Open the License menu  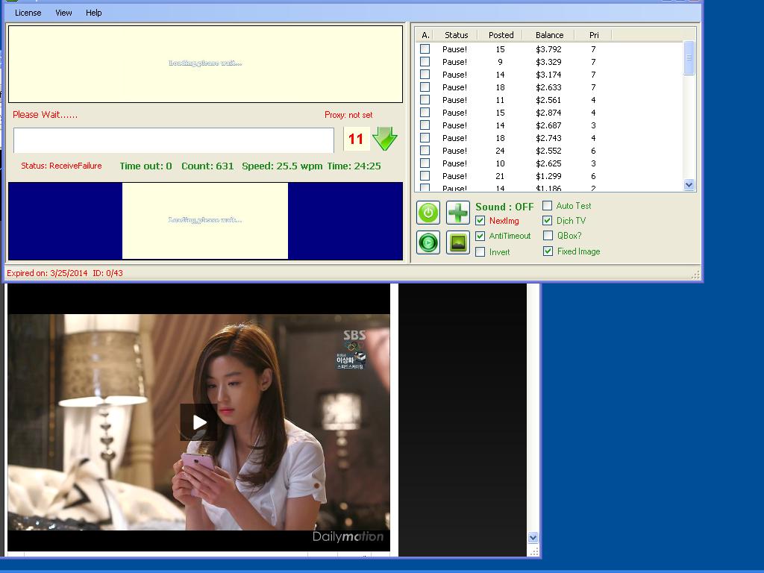point(28,13)
